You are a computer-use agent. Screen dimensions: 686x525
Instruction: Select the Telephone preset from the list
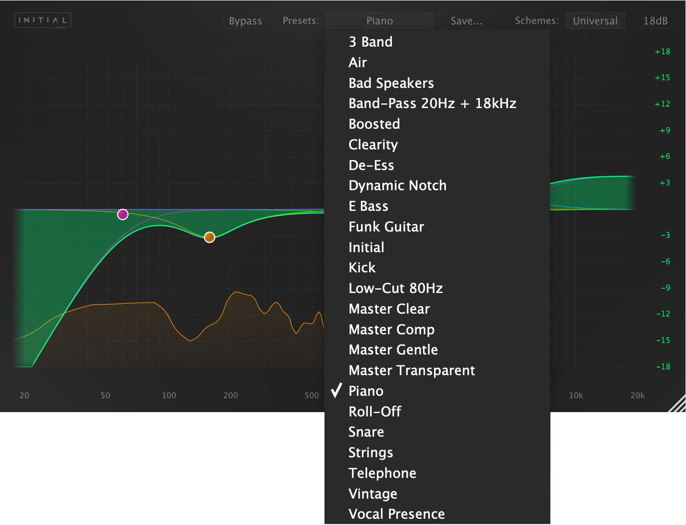pos(382,473)
